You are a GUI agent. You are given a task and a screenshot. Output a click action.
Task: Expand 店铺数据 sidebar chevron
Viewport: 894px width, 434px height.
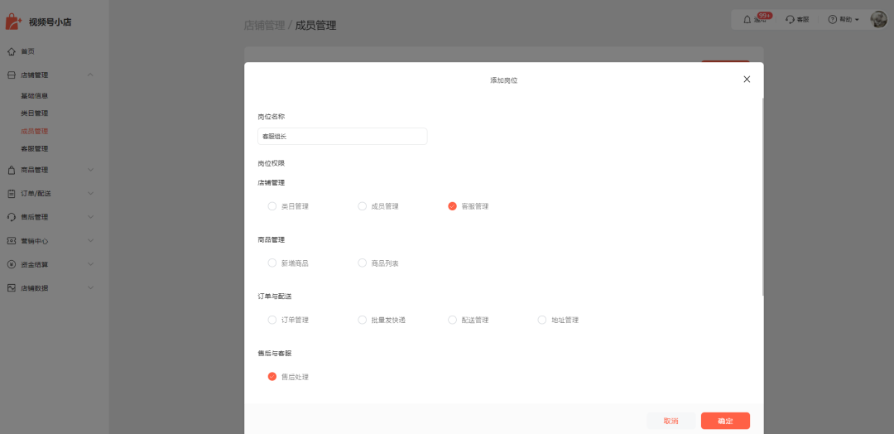(91, 288)
